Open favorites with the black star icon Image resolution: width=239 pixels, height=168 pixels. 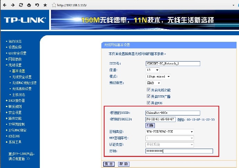point(45,5)
